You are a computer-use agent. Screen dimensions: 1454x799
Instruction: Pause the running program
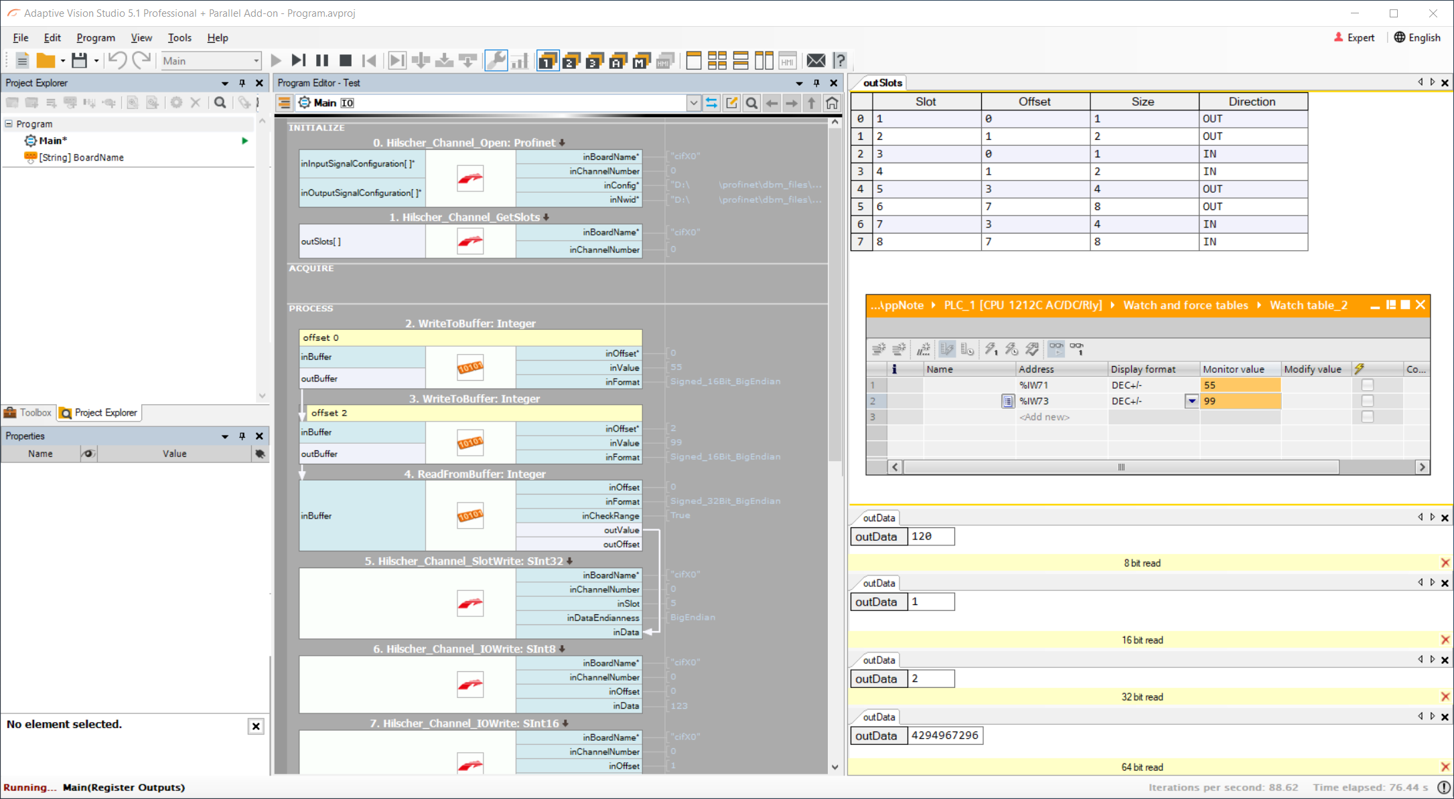click(322, 61)
